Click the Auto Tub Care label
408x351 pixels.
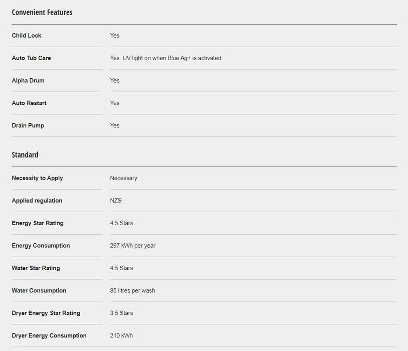pos(31,58)
